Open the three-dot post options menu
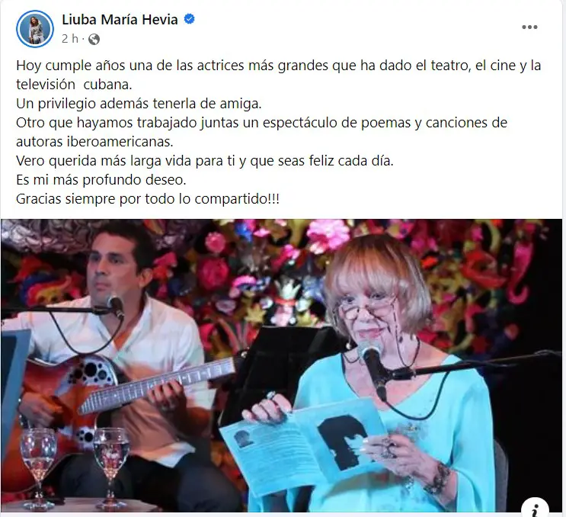 click(529, 27)
